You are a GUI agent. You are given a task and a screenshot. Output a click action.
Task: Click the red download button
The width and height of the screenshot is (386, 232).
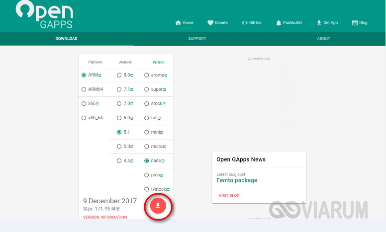[x=158, y=206]
